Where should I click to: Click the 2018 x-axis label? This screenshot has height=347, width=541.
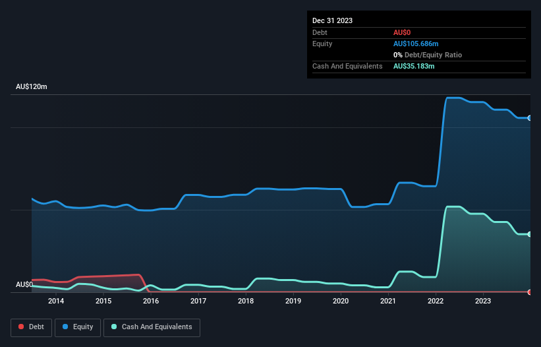point(246,301)
